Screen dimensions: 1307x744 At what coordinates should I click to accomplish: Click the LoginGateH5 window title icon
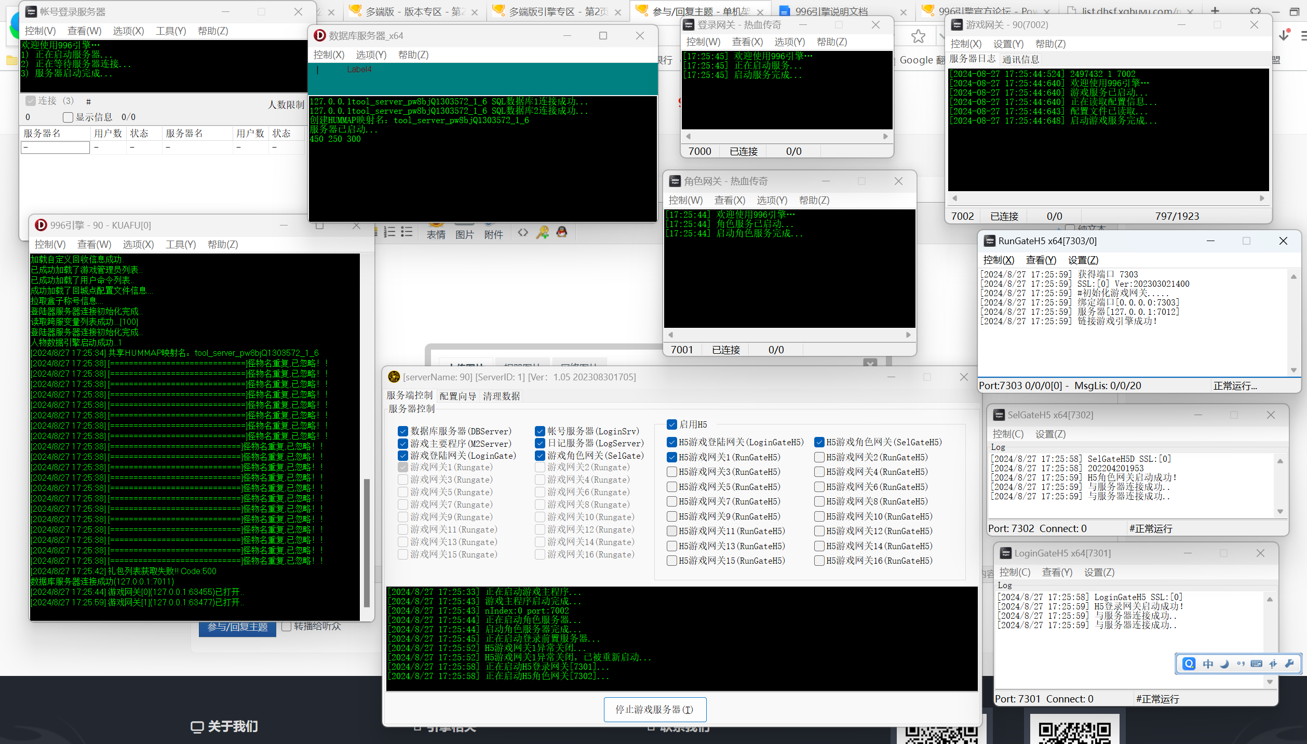(x=1006, y=553)
